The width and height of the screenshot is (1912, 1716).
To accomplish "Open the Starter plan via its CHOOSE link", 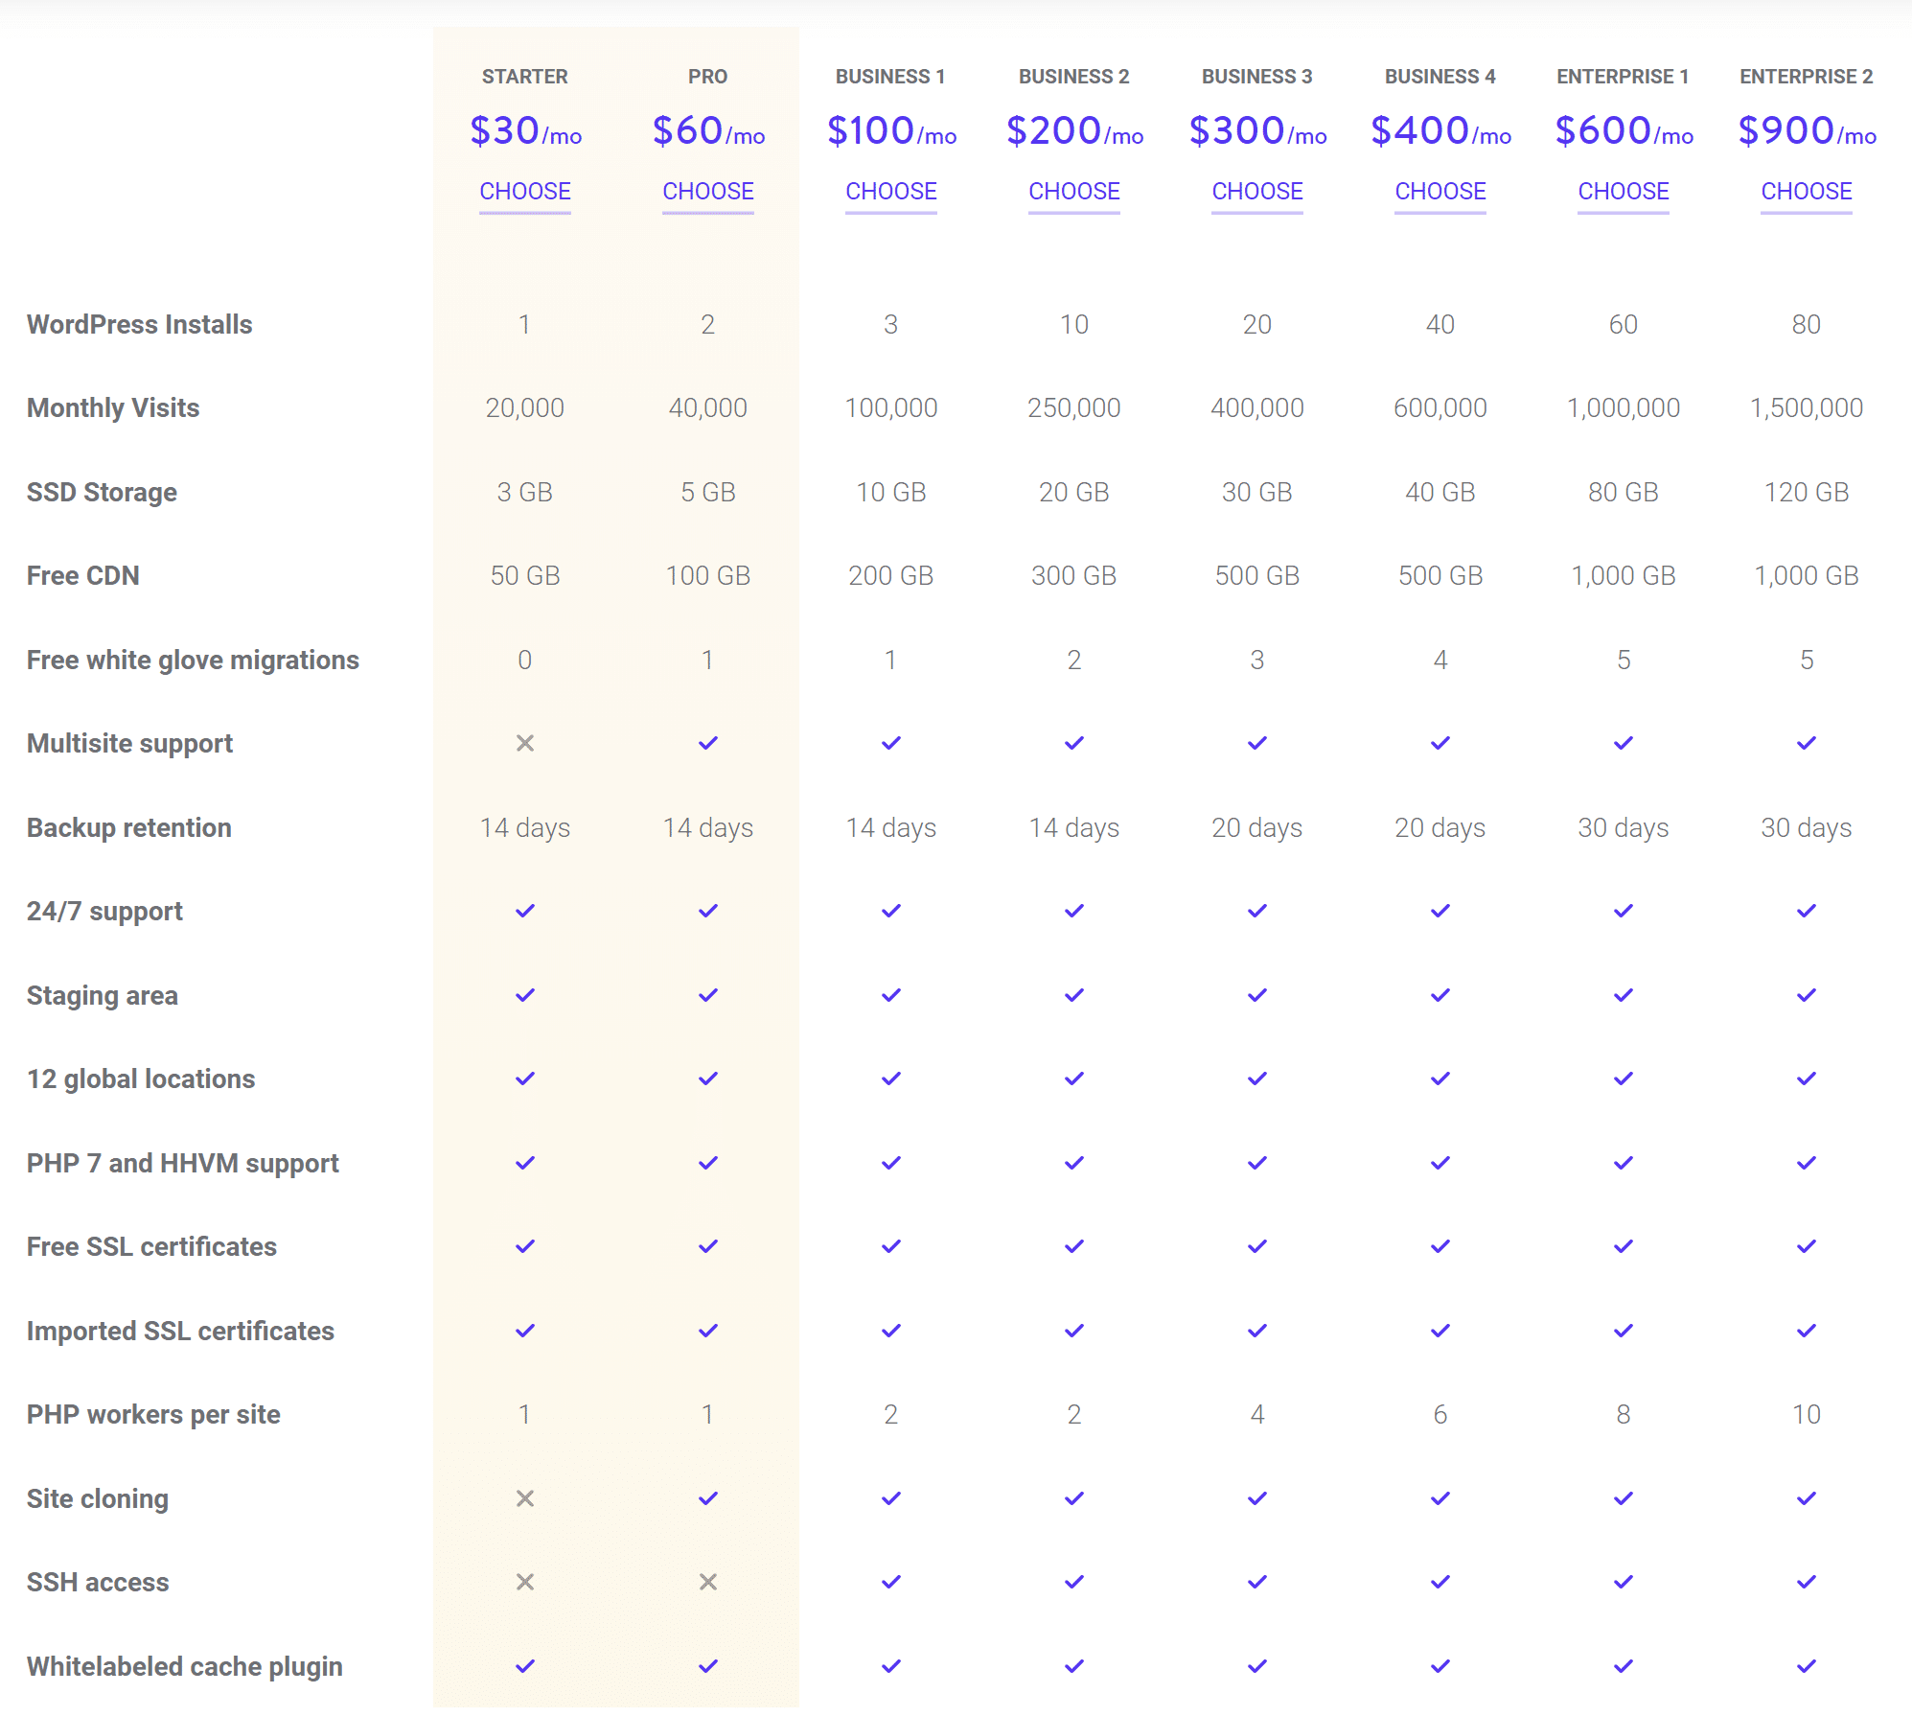I will (524, 191).
